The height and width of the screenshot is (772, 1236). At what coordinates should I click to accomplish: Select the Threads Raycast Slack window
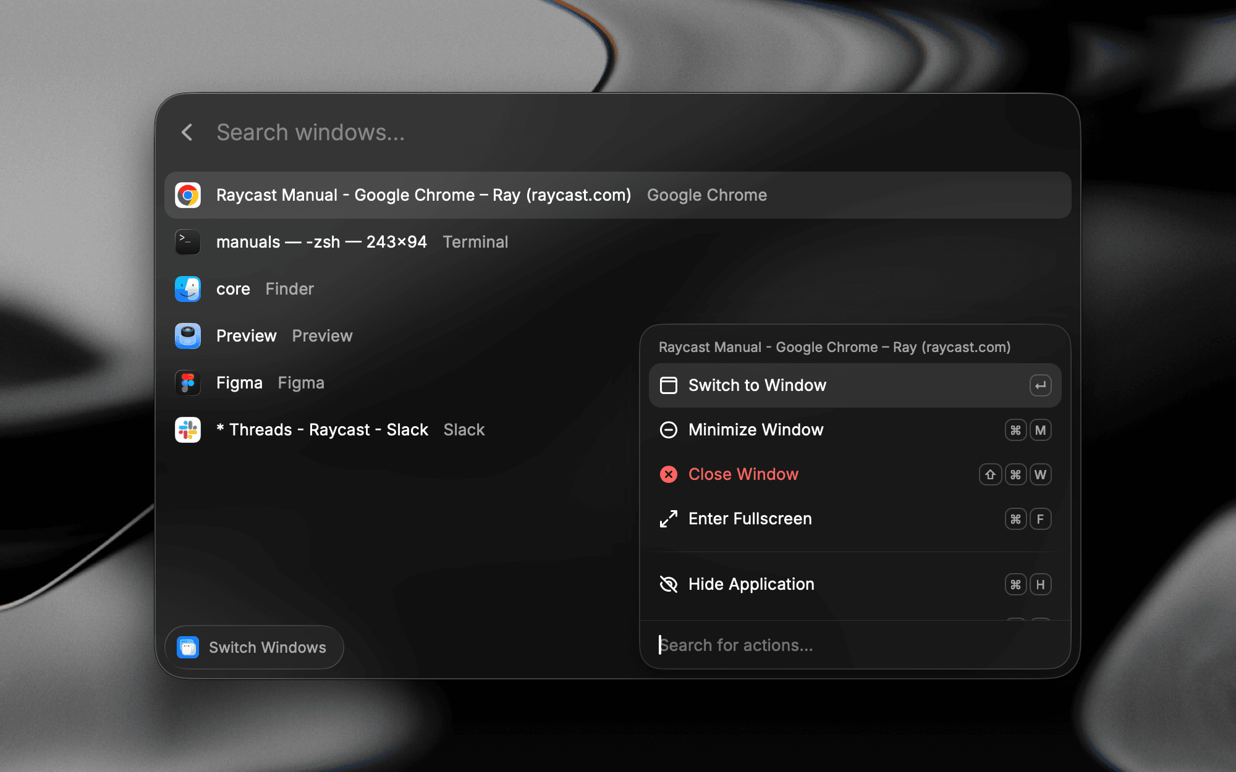click(x=402, y=430)
